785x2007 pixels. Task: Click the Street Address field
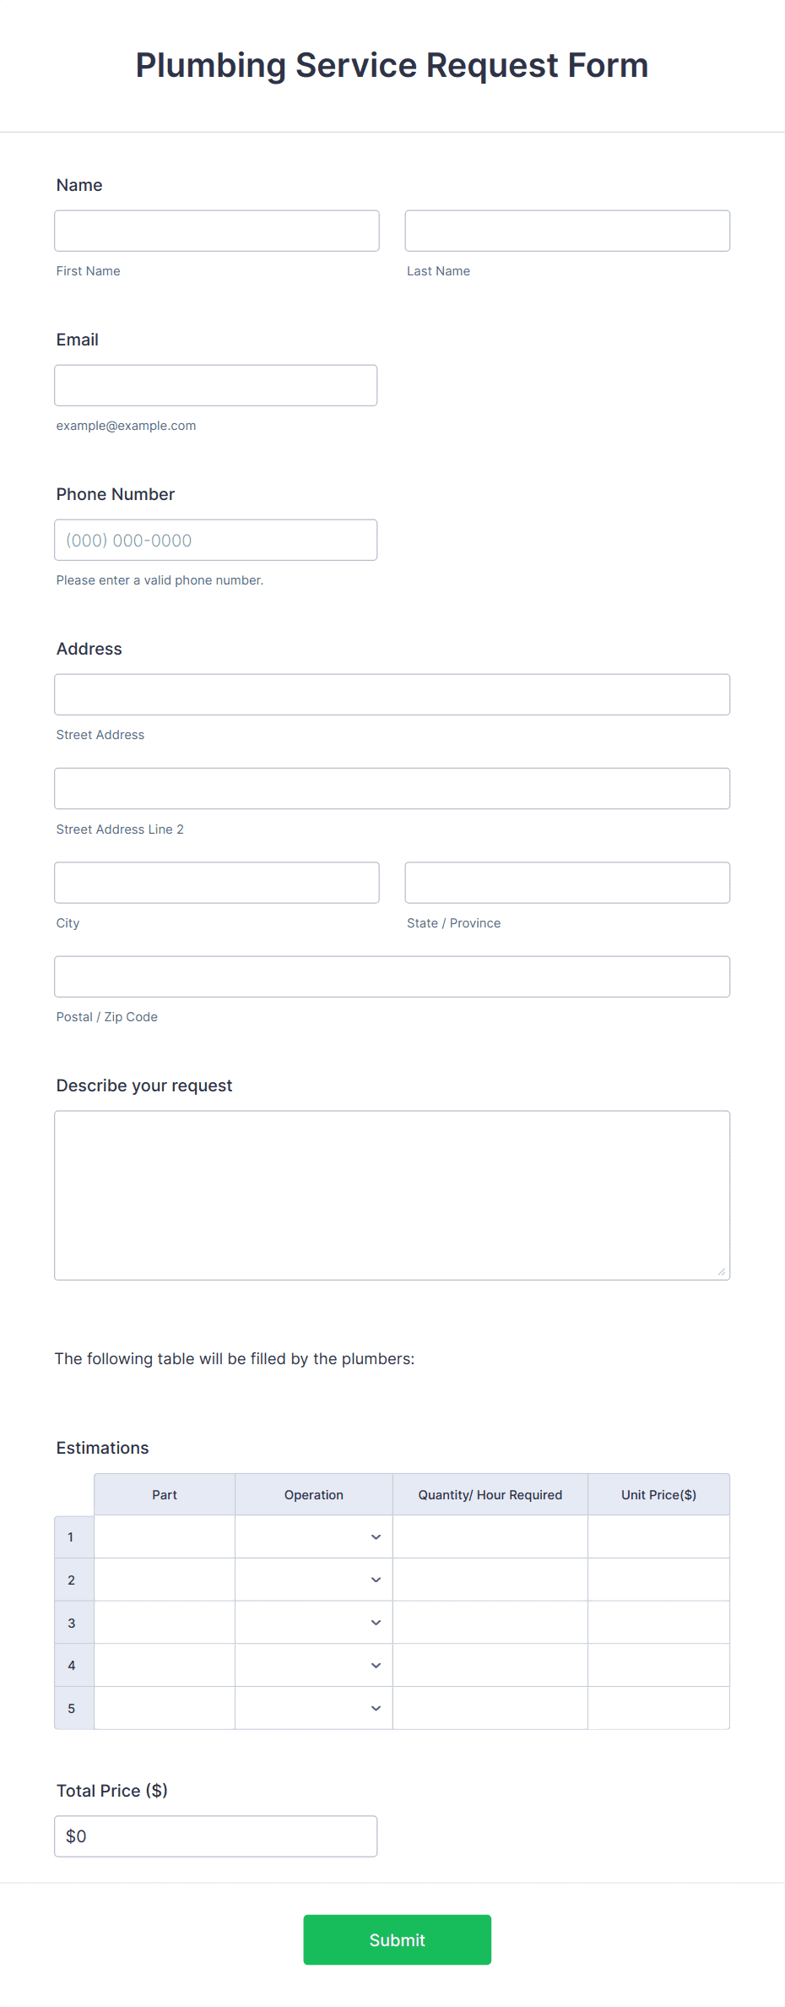click(x=392, y=693)
